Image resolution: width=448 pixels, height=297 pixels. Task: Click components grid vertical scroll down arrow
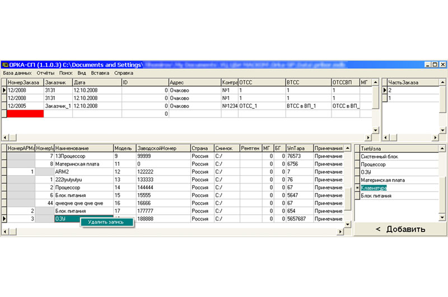pyautogui.click(x=347, y=224)
